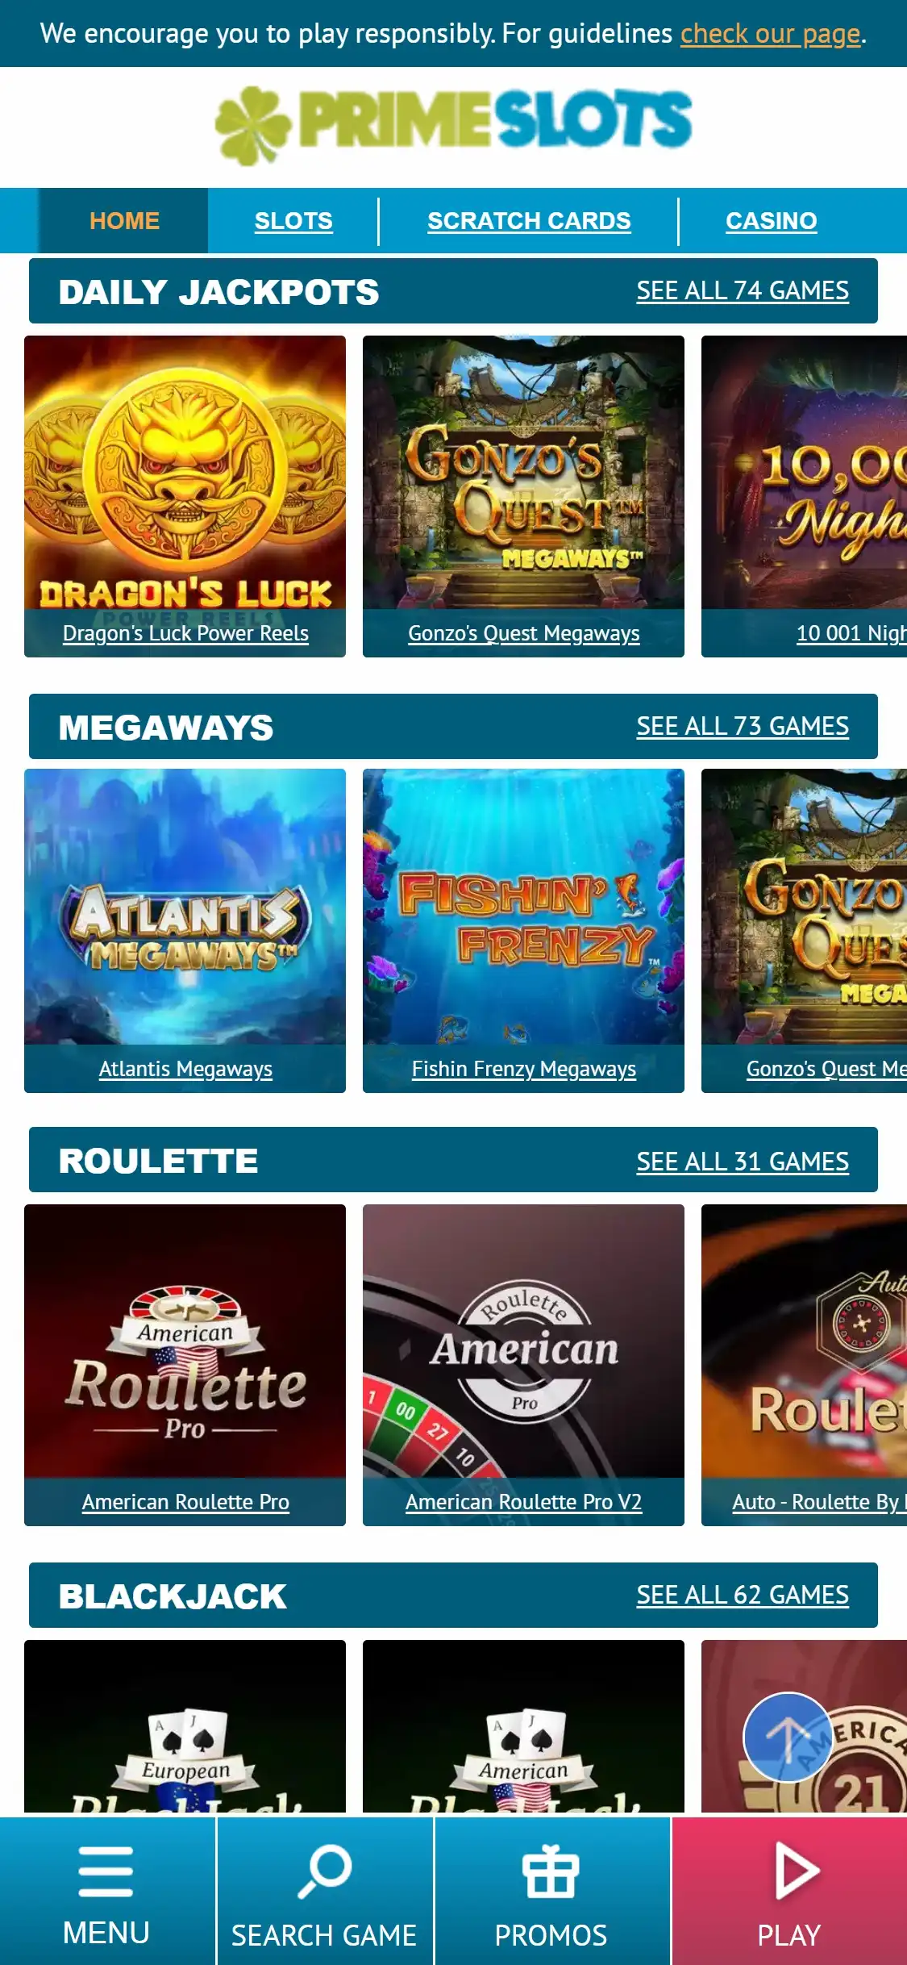The height and width of the screenshot is (1965, 907).
Task: See all 31 Roulette games
Action: (743, 1162)
